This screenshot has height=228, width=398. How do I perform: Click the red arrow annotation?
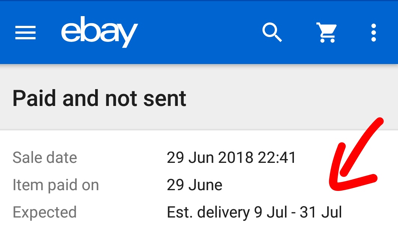click(356, 154)
